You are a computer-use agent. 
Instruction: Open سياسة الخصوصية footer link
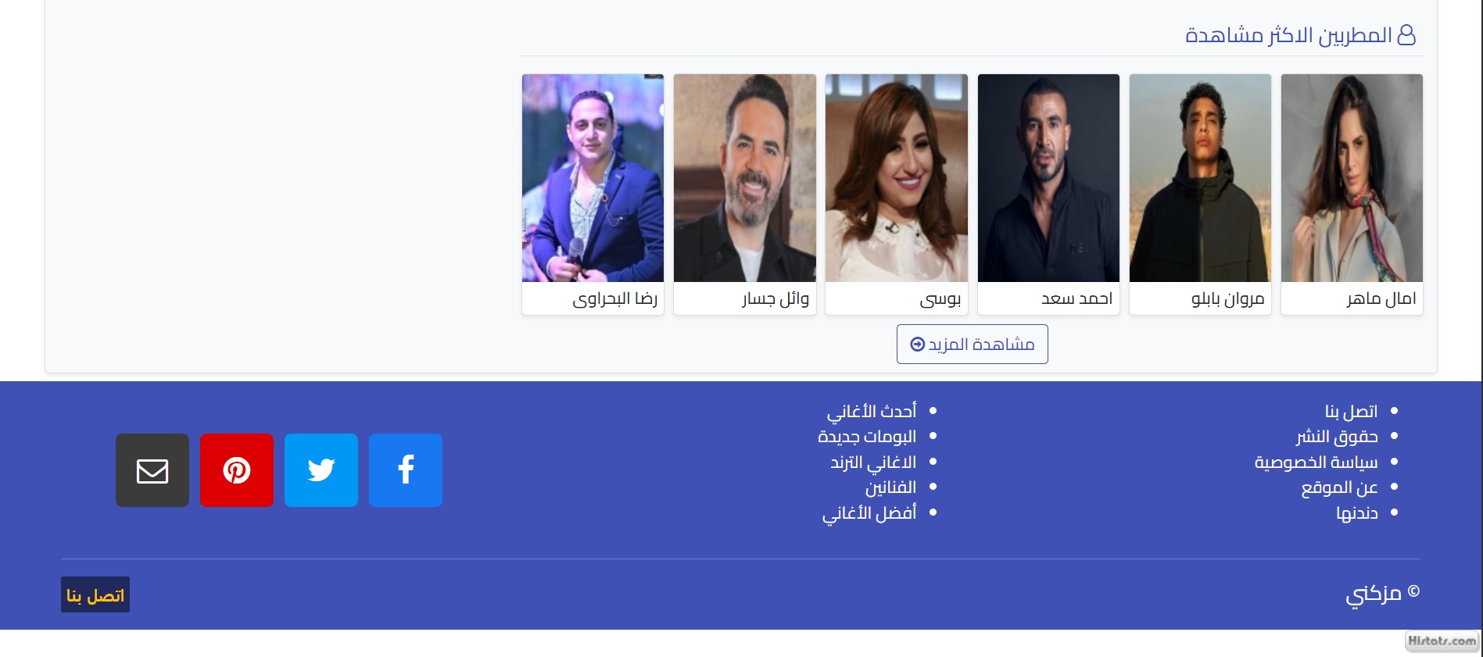click(x=1316, y=462)
